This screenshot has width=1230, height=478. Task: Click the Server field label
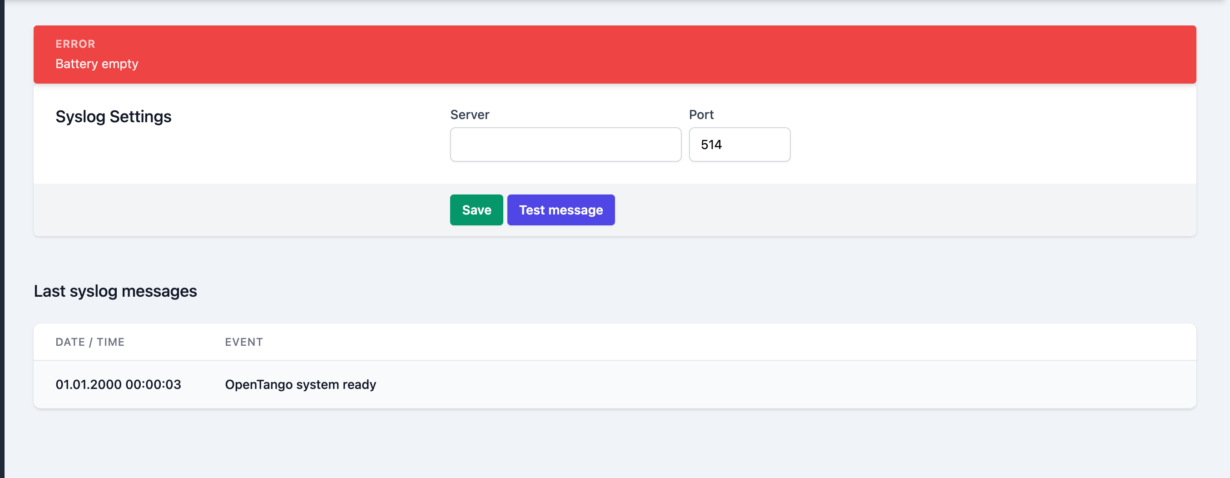tap(469, 115)
